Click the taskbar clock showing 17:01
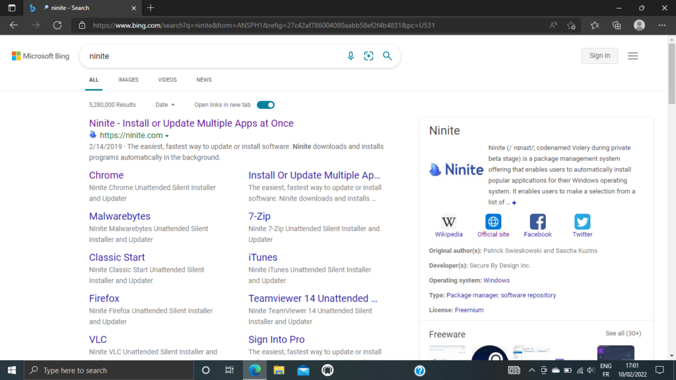This screenshot has height=380, width=676. [632, 370]
